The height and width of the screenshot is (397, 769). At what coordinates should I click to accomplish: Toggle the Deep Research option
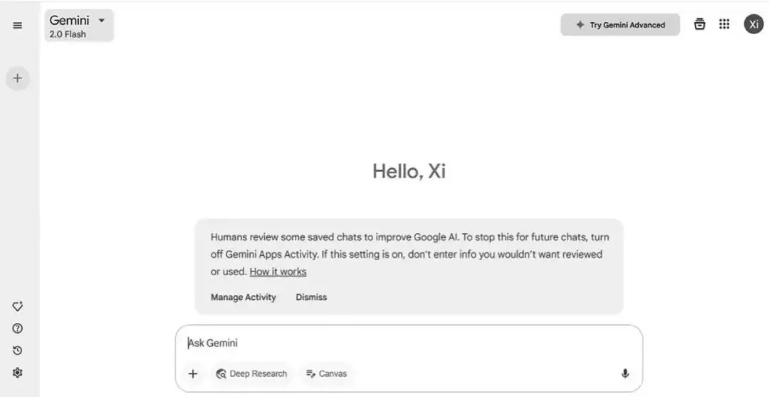251,373
